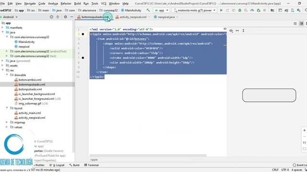Toggle vertical expand in preview
This screenshot has height=172, width=307.
click(x=243, y=31)
